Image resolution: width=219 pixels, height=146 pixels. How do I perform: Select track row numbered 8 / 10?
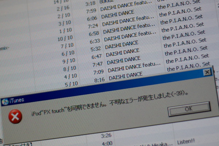[x=70, y=69]
